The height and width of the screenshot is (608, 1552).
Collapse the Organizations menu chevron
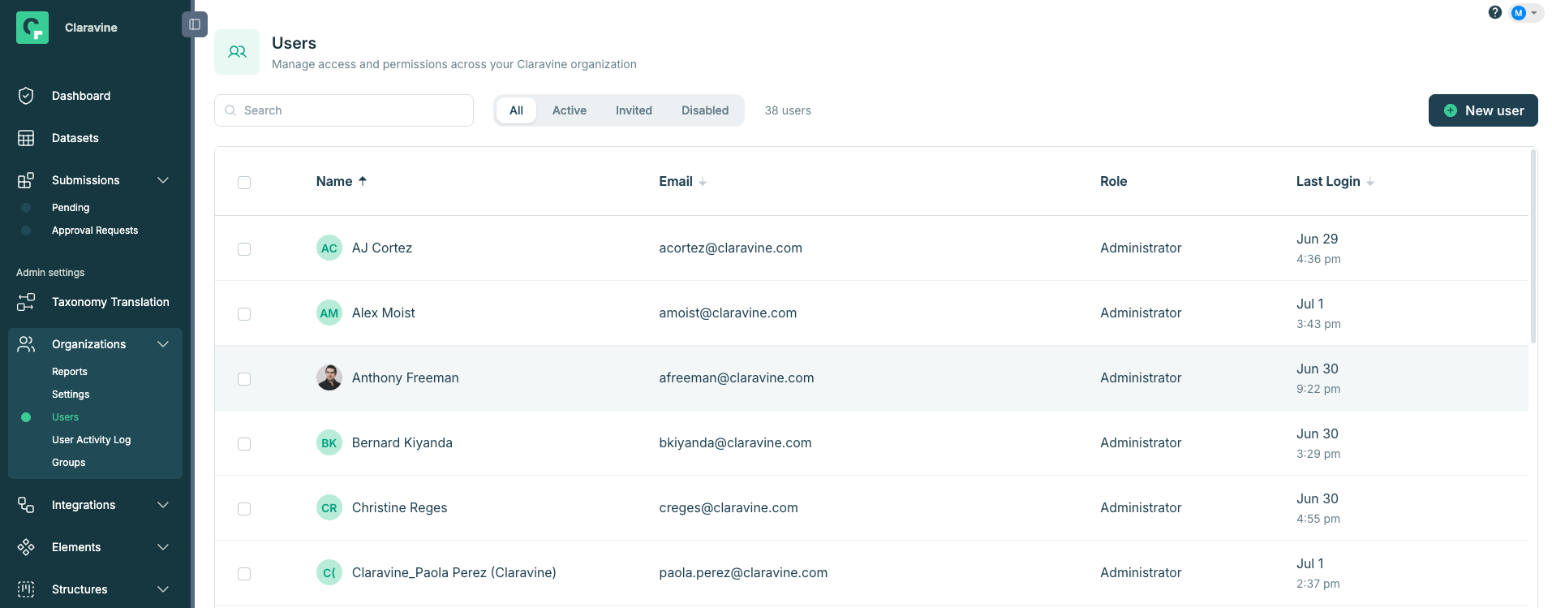click(163, 344)
